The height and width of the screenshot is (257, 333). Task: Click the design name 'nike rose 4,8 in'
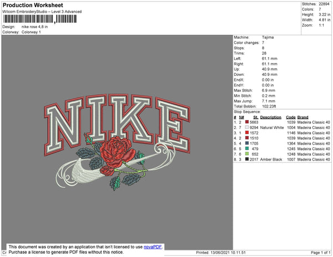(34, 27)
